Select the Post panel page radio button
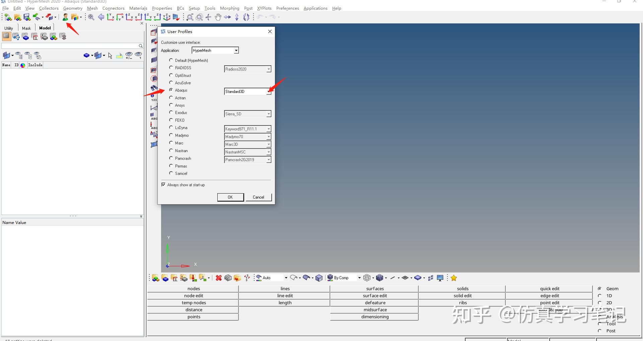643x341 pixels. point(600,331)
